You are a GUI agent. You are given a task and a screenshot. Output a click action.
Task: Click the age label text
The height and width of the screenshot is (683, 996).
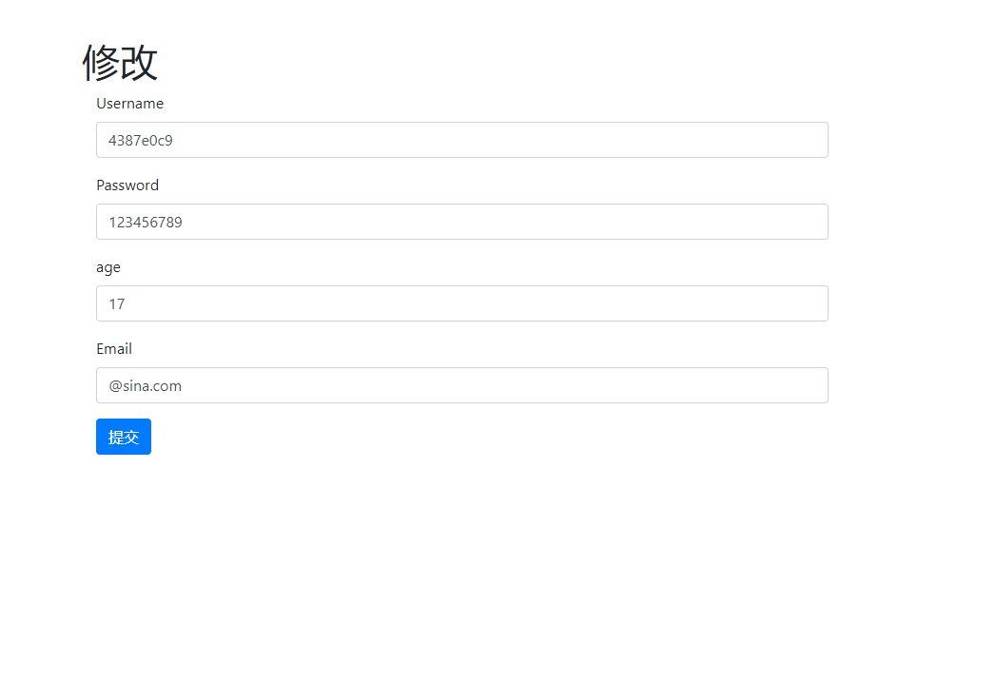(x=108, y=268)
